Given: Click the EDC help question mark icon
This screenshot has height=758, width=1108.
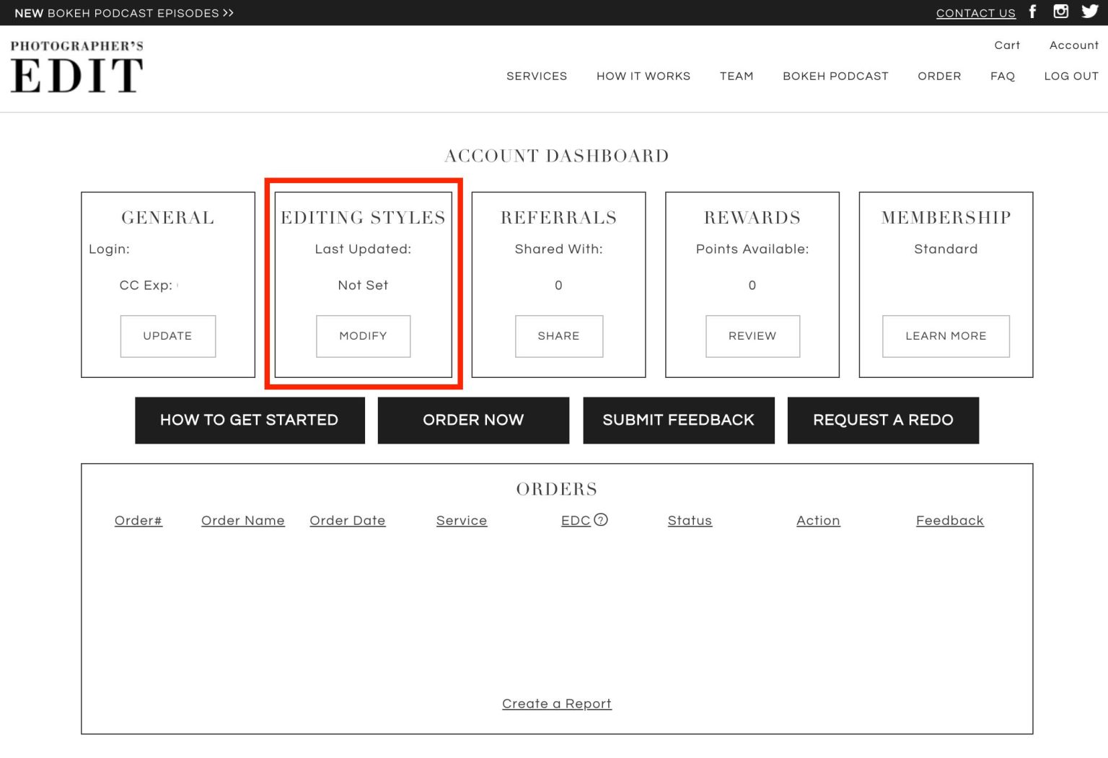Looking at the screenshot, I should [602, 519].
